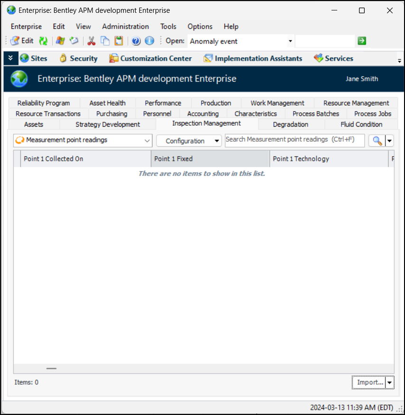Switch to Strategy Development tab

[108, 124]
